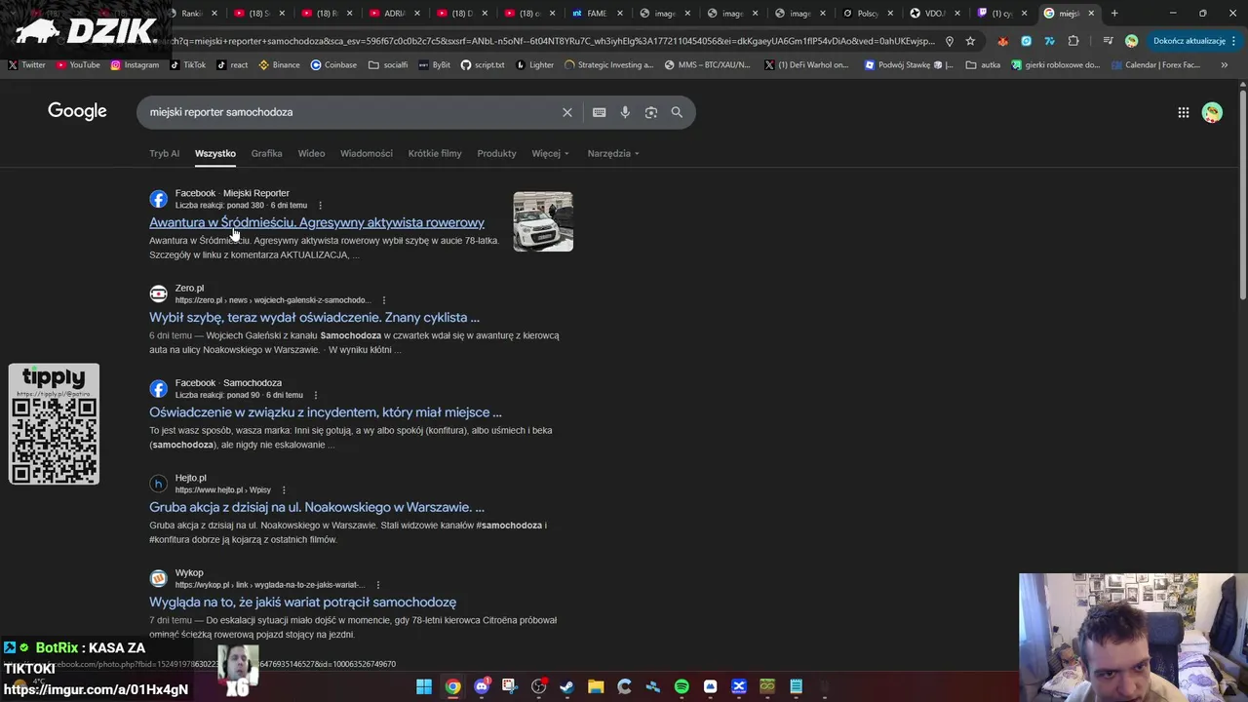The width and height of the screenshot is (1248, 702).
Task: Open the Chrome extensions puzzle icon
Action: (1073, 41)
